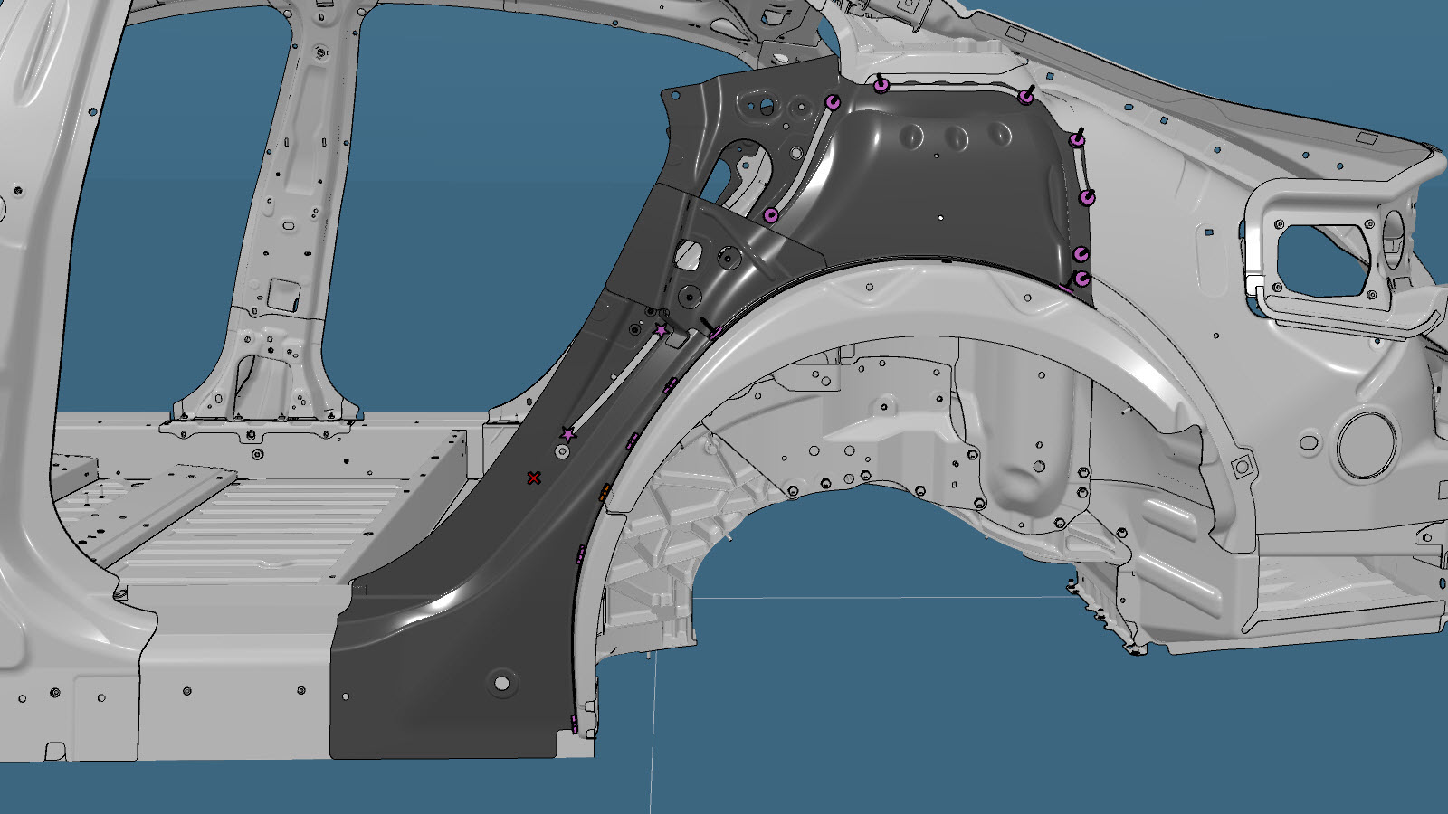Click white washer ring below the lower star

click(x=562, y=450)
